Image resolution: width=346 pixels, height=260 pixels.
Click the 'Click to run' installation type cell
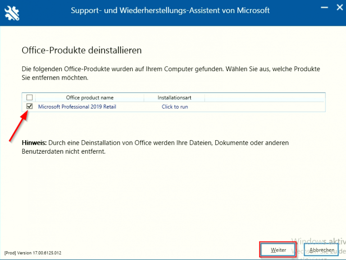(175, 107)
